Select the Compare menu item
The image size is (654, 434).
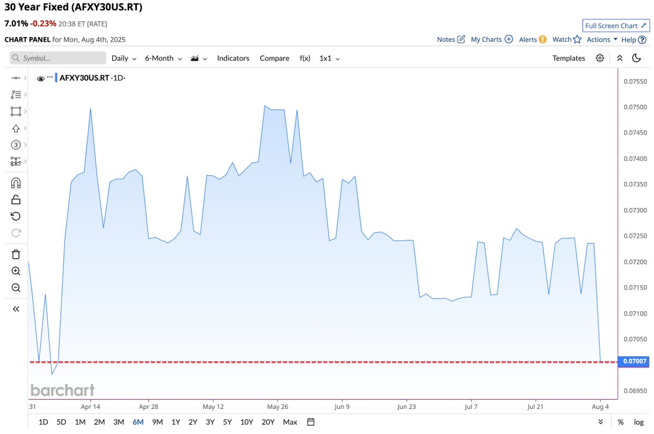point(274,58)
